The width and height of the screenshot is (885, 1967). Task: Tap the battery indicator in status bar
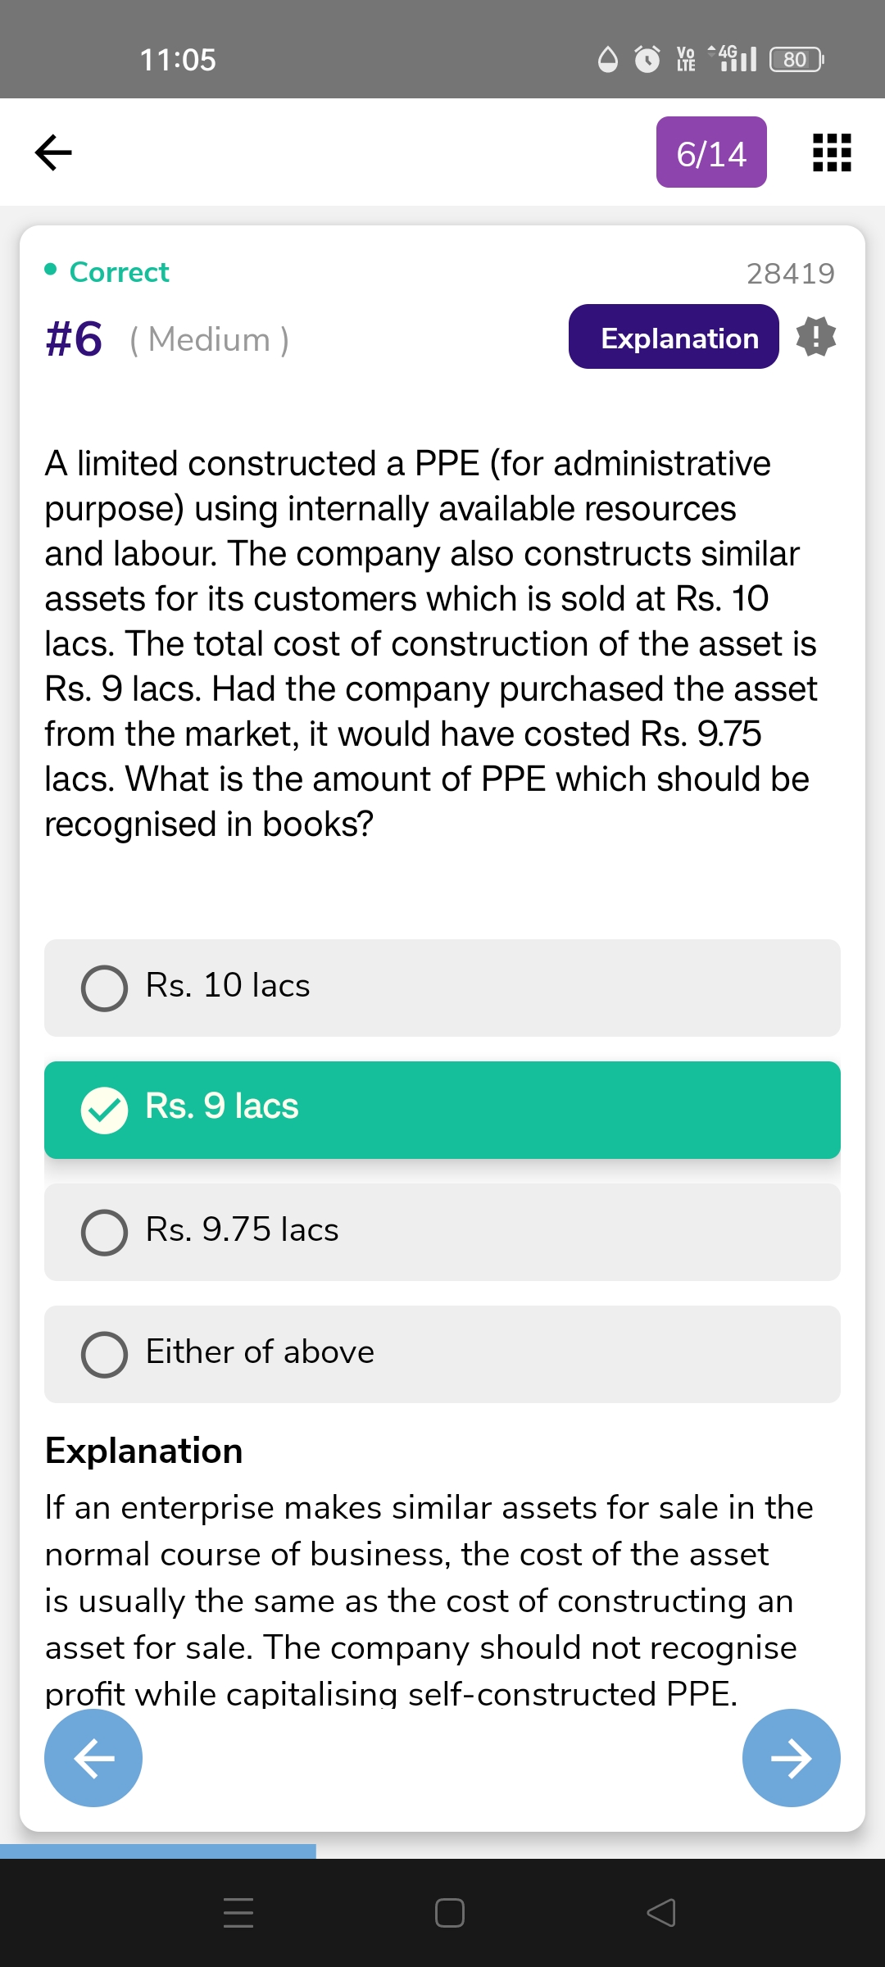coord(796,60)
